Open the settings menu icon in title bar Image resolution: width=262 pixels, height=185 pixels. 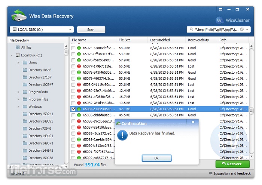[x=220, y=9]
